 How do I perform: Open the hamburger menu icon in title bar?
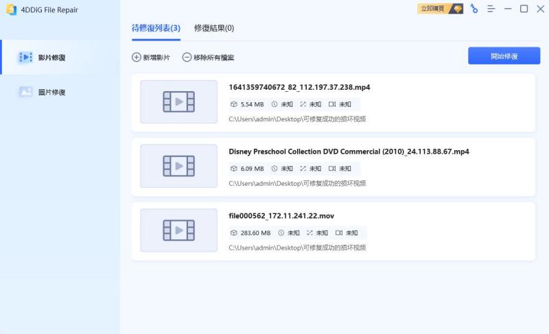(x=491, y=9)
